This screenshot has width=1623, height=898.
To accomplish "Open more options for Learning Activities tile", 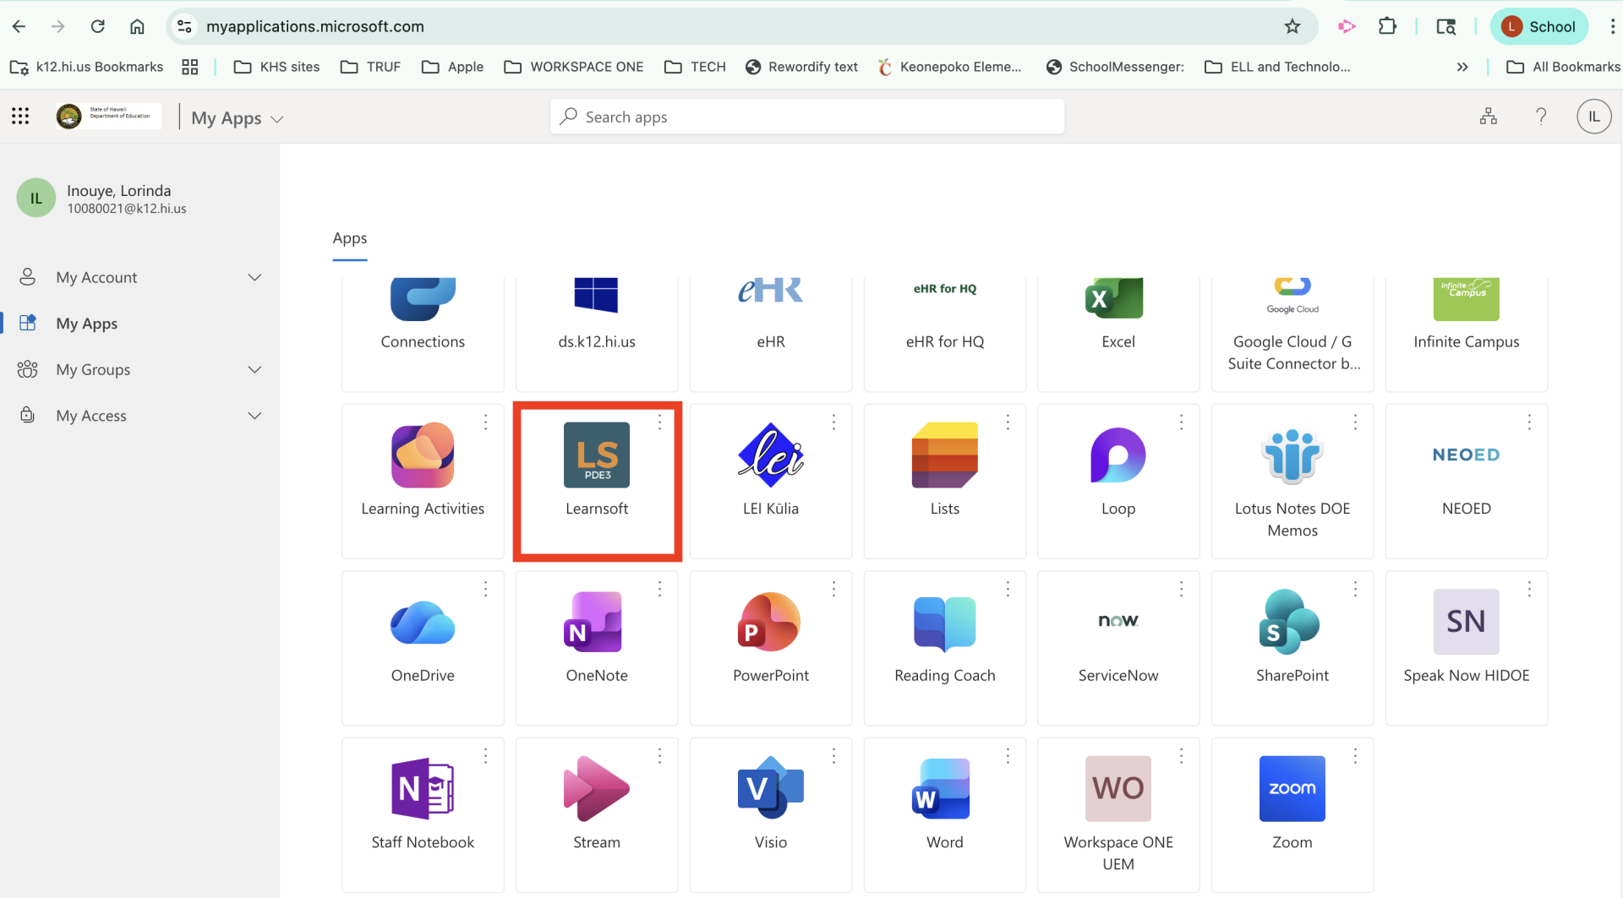I will 486,422.
